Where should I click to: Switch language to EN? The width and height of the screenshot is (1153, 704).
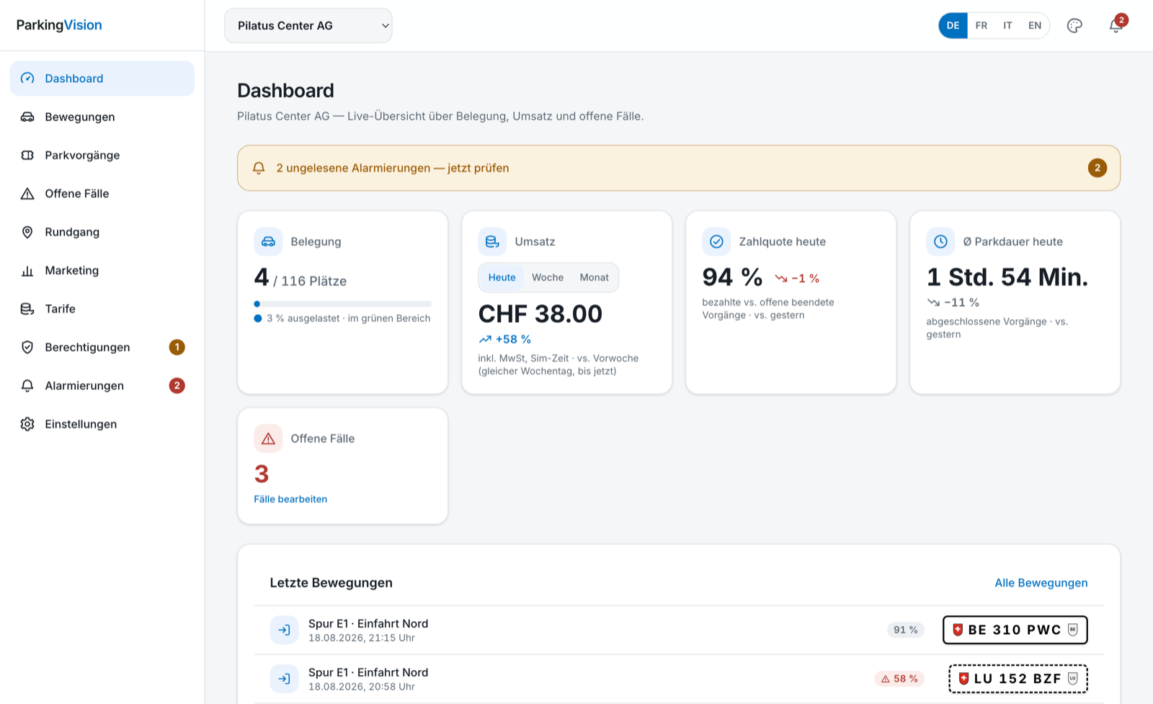coord(1035,26)
